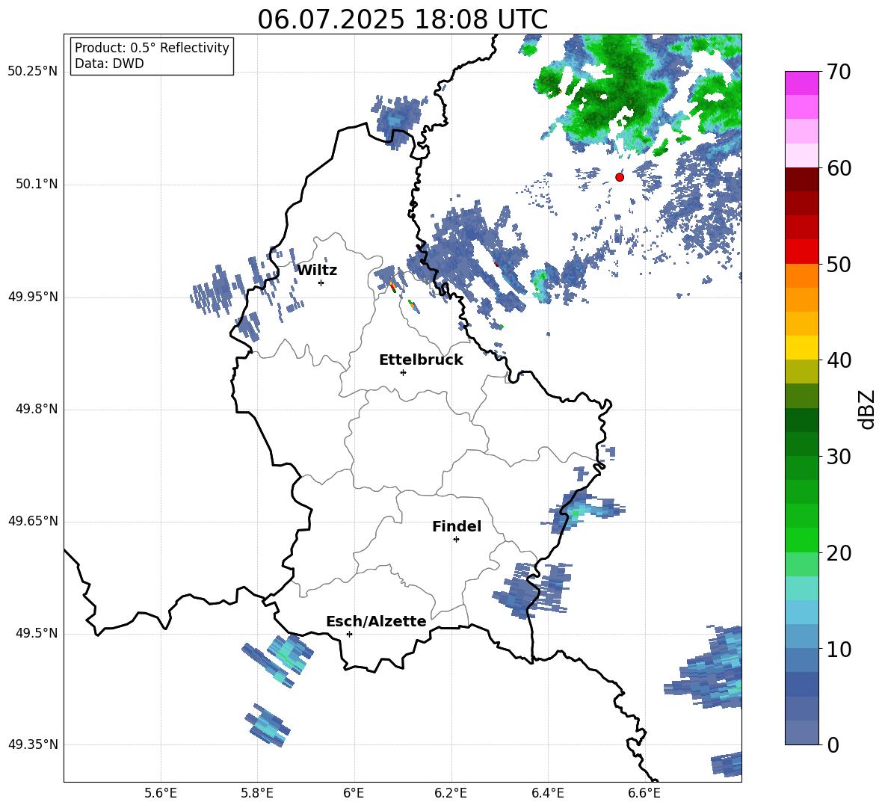Click the 70 colorbar tick label
The image size is (885, 808).
click(839, 72)
